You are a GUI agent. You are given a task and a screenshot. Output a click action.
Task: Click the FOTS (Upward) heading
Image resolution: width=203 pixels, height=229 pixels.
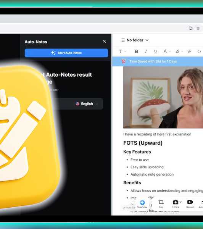[143, 143]
